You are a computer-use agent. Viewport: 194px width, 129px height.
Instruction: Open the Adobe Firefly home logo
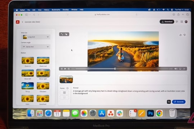click(18, 22)
